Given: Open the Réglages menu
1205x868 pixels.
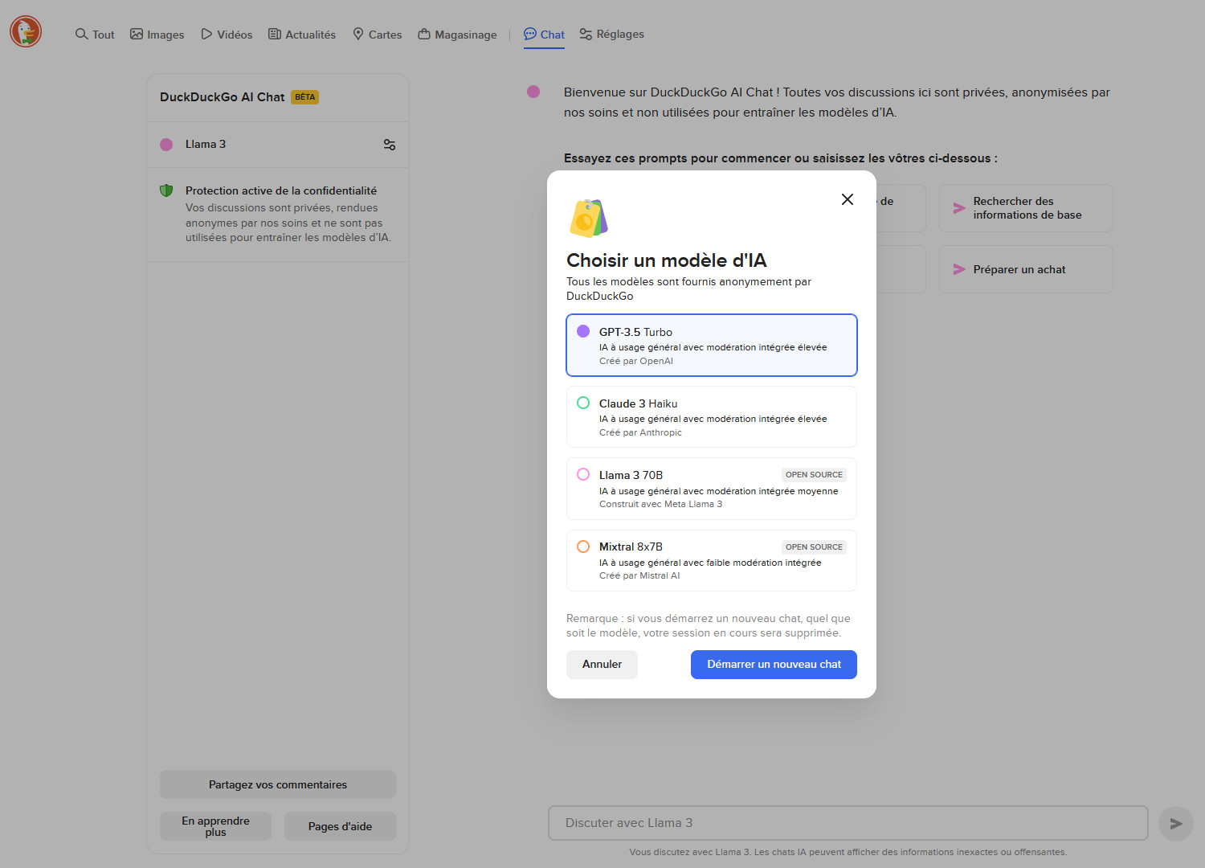Looking at the screenshot, I should click(612, 35).
